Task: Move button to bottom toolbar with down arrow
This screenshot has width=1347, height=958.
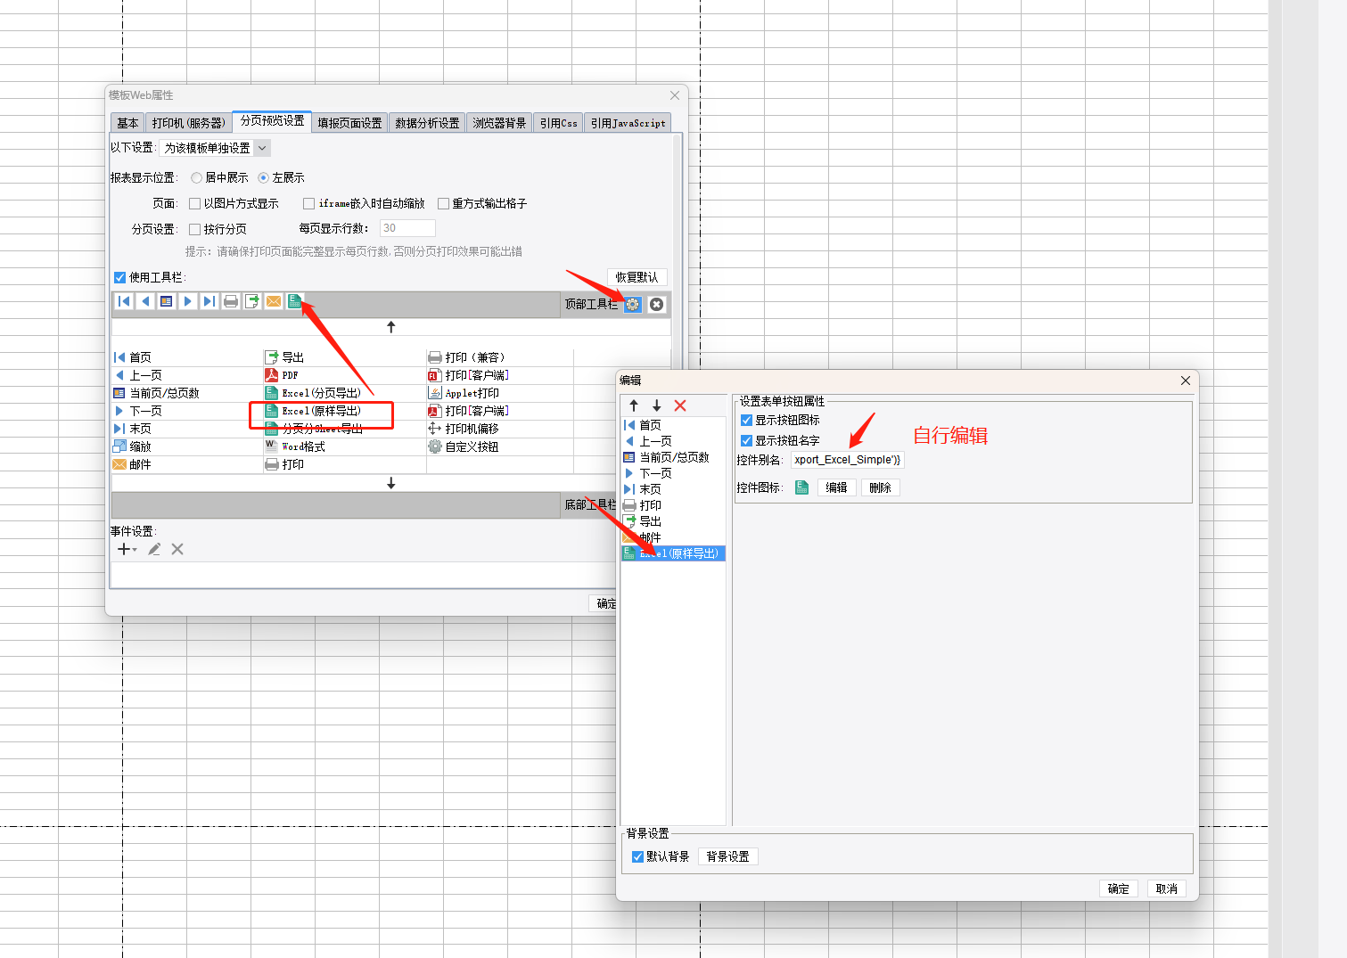Action: coord(391,483)
